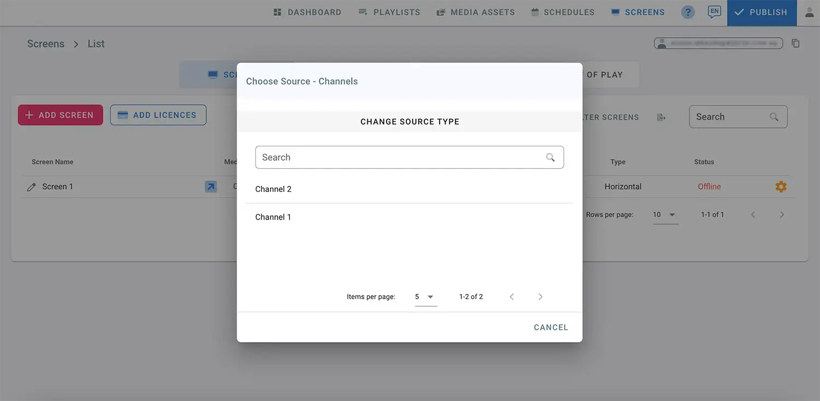This screenshot has width=820, height=401.
Task: Click the export icon beside Filter Screens
Action: coord(661,117)
